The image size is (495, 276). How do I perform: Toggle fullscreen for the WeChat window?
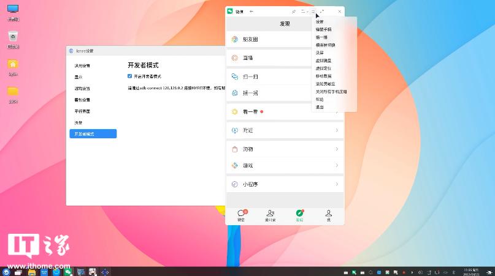[322, 12]
